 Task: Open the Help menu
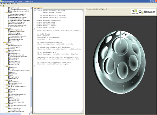[x=16, y=3]
